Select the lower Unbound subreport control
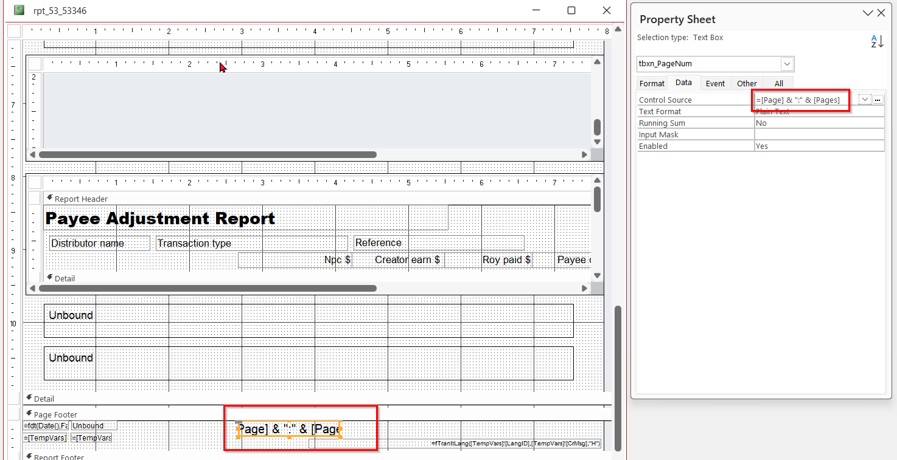This screenshot has height=460, width=897. (x=309, y=363)
